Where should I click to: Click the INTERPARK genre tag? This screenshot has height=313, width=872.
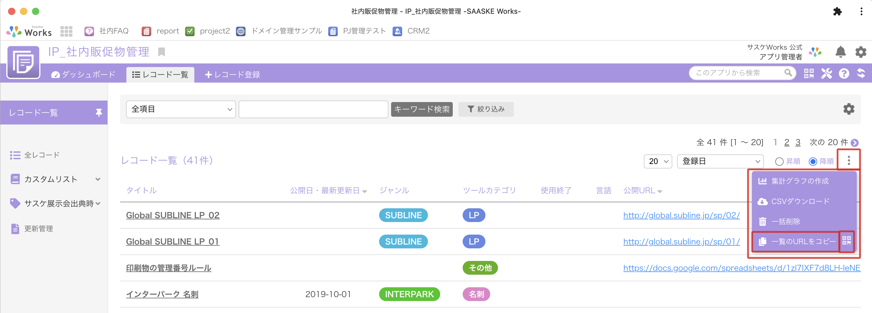coord(409,294)
